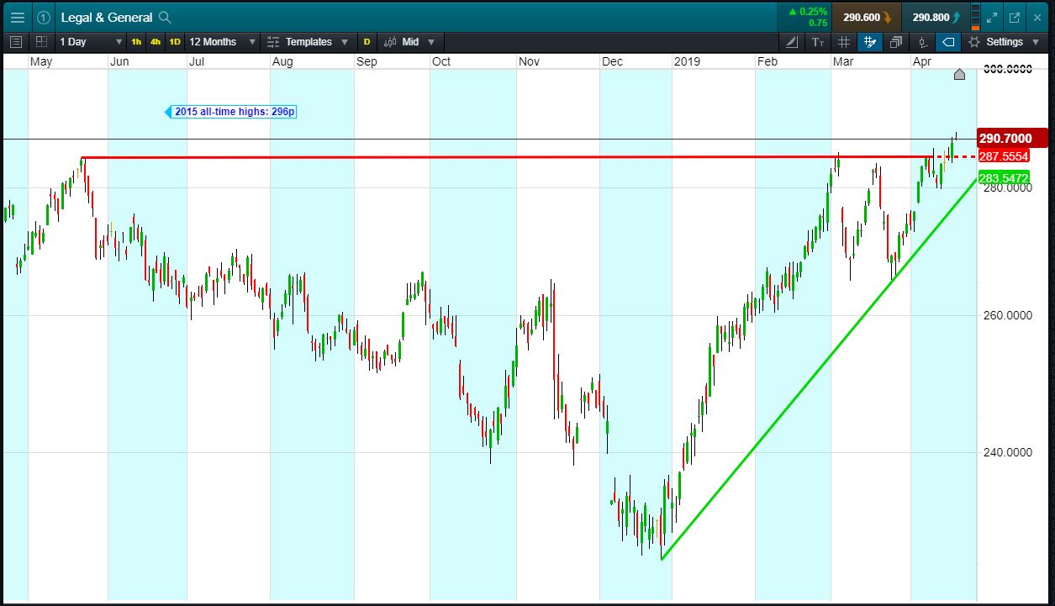
Task: Click the Apr label on time axis
Action: (922, 61)
